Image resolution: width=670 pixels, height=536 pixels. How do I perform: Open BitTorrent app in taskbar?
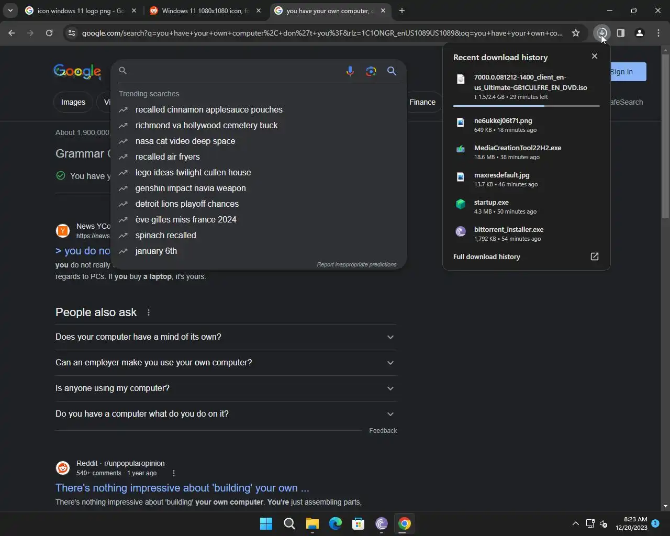click(x=381, y=523)
